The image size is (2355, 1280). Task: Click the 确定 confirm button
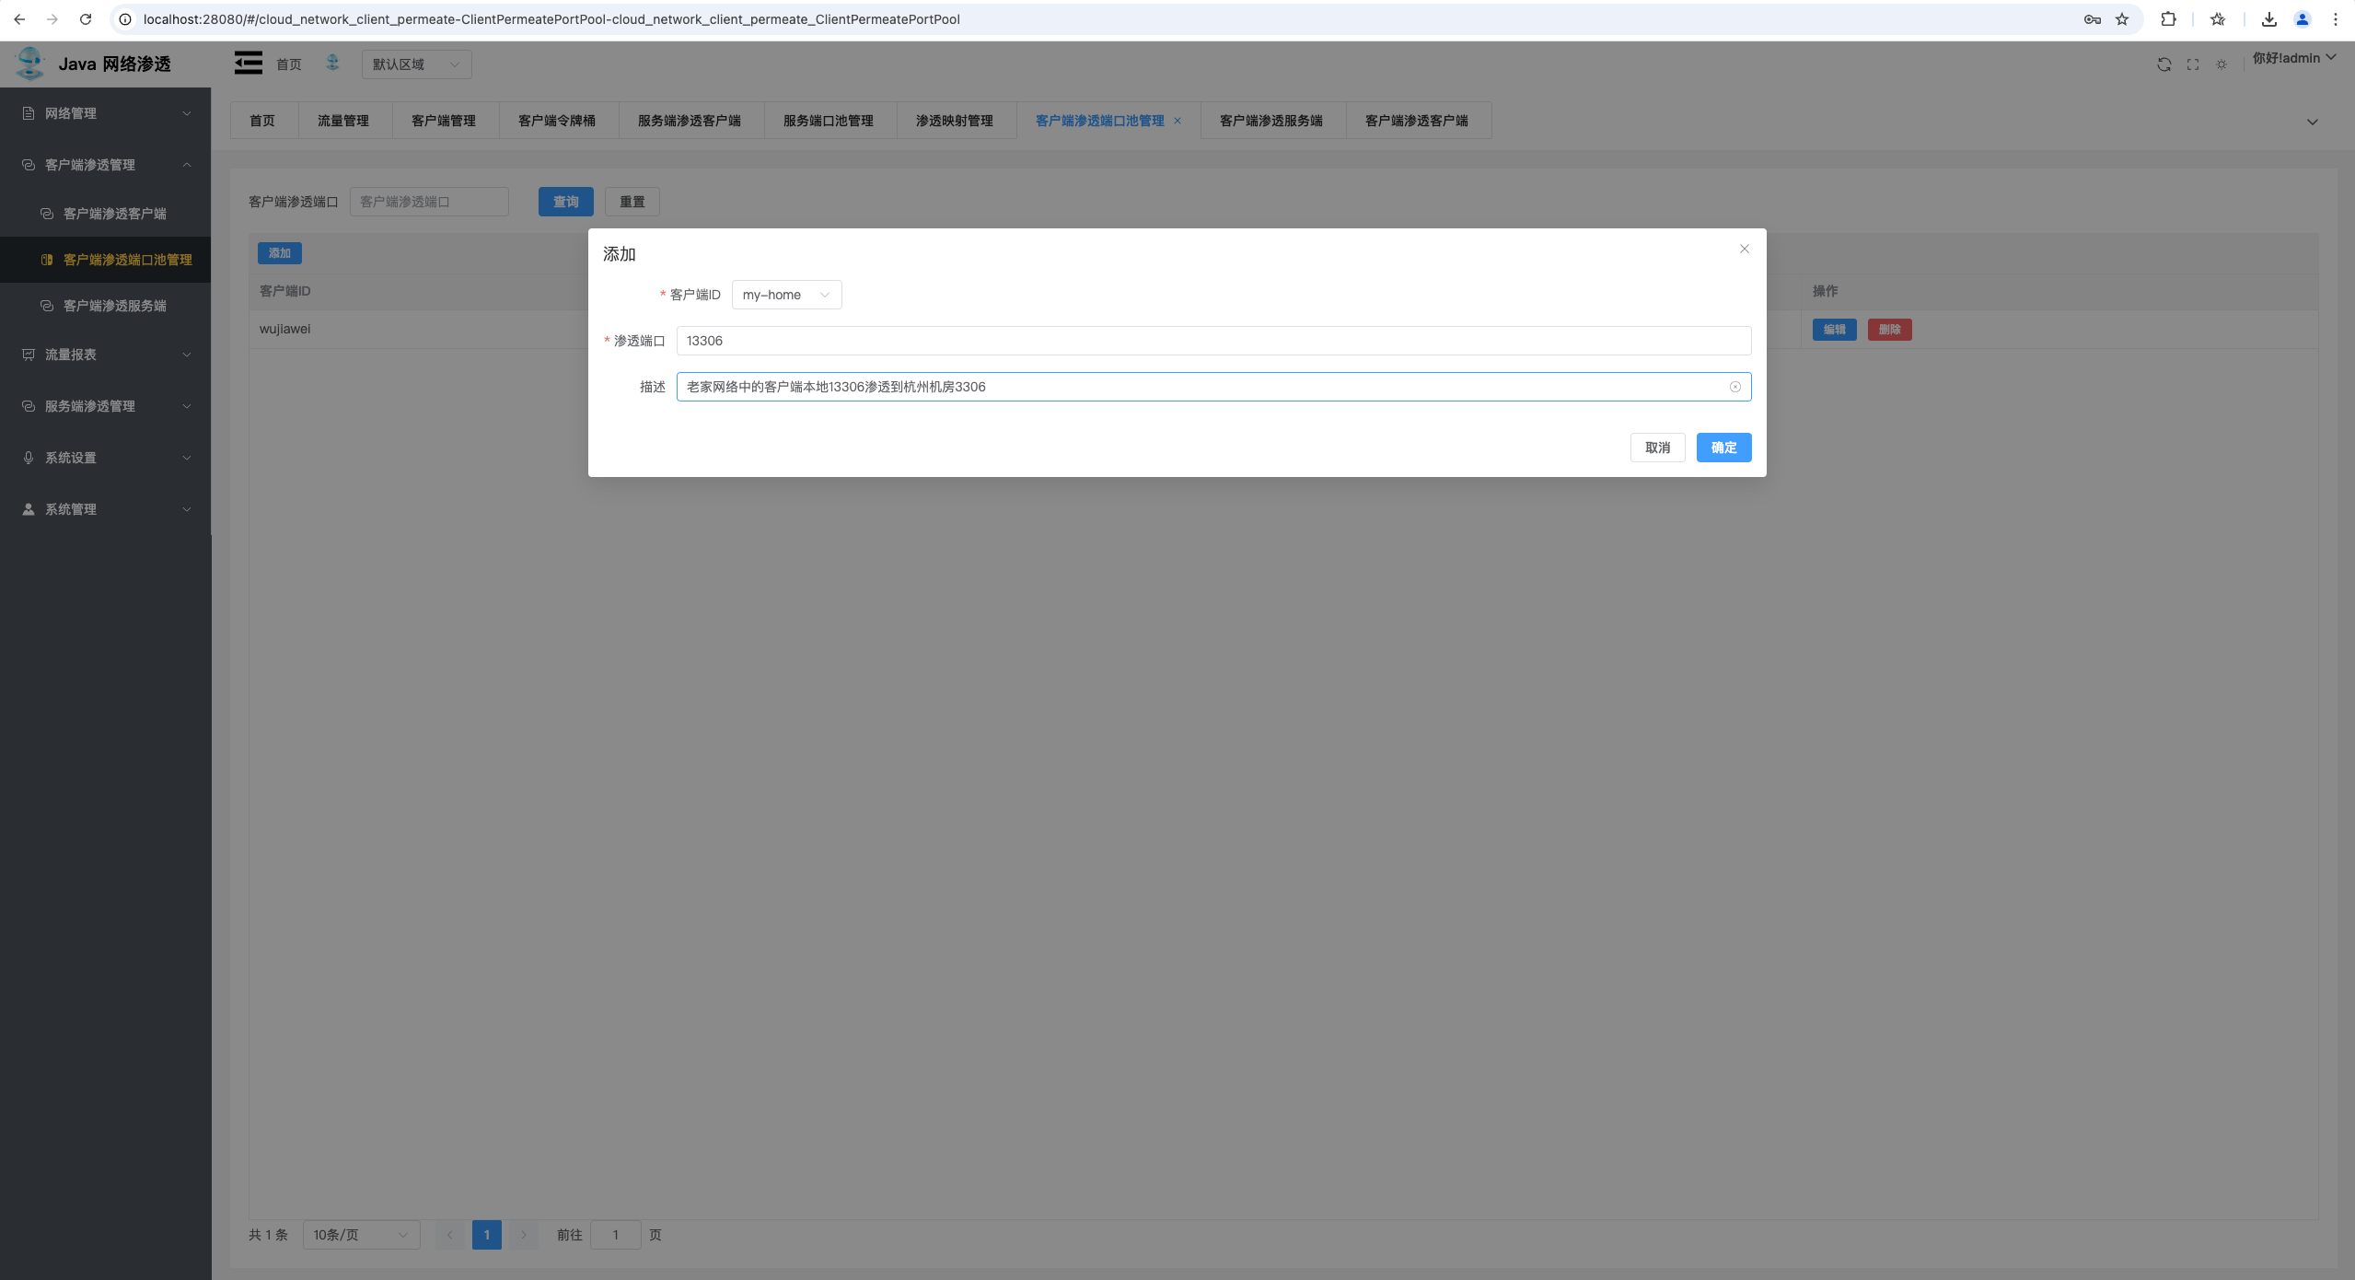(x=1723, y=448)
